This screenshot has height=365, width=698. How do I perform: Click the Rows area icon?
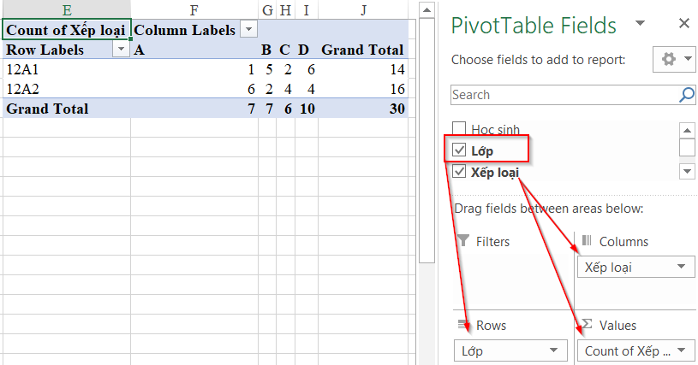[x=464, y=325]
